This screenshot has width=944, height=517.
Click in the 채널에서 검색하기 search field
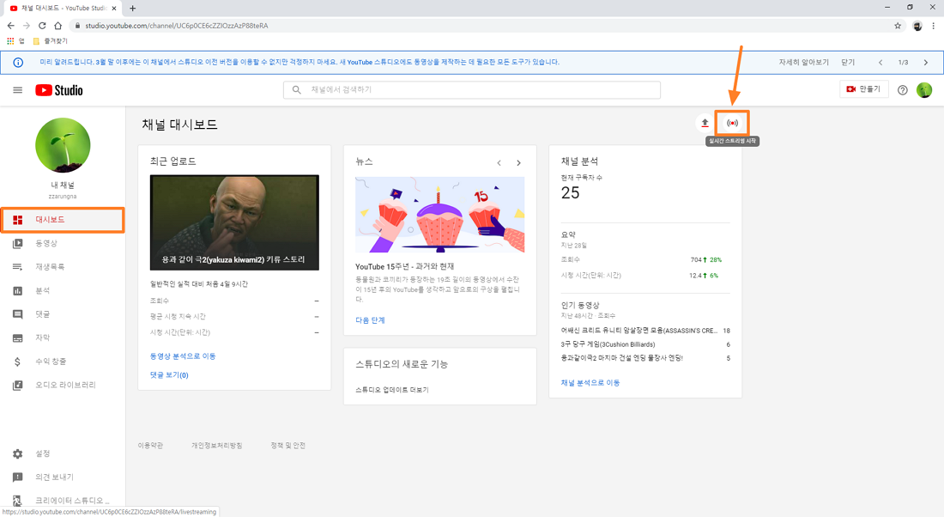pyautogui.click(x=472, y=90)
